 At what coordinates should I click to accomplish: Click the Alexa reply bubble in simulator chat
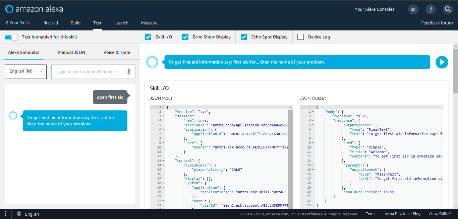click(x=75, y=121)
